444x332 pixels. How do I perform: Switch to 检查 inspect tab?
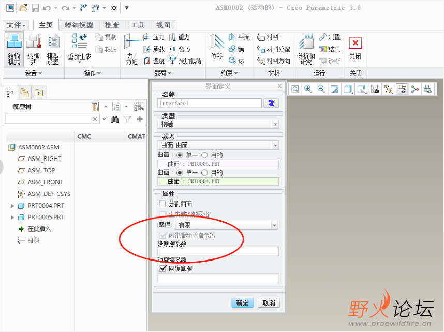pyautogui.click(x=112, y=25)
